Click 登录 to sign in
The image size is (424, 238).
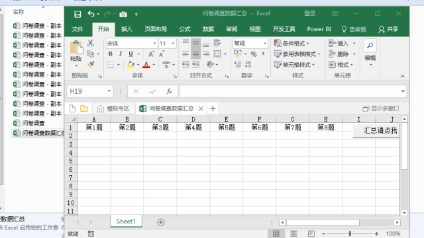click(x=310, y=13)
